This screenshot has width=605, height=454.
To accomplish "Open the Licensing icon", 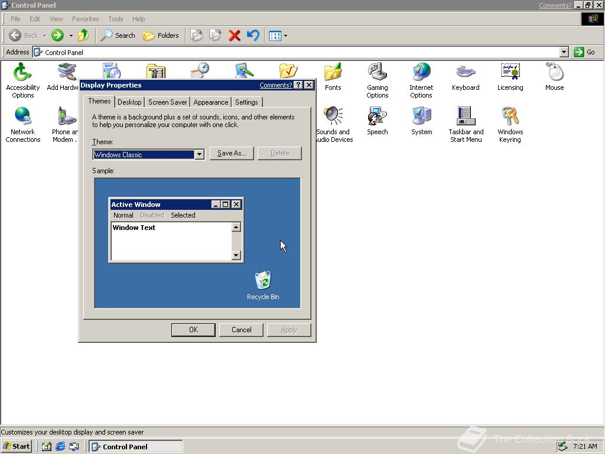I will coord(510,77).
